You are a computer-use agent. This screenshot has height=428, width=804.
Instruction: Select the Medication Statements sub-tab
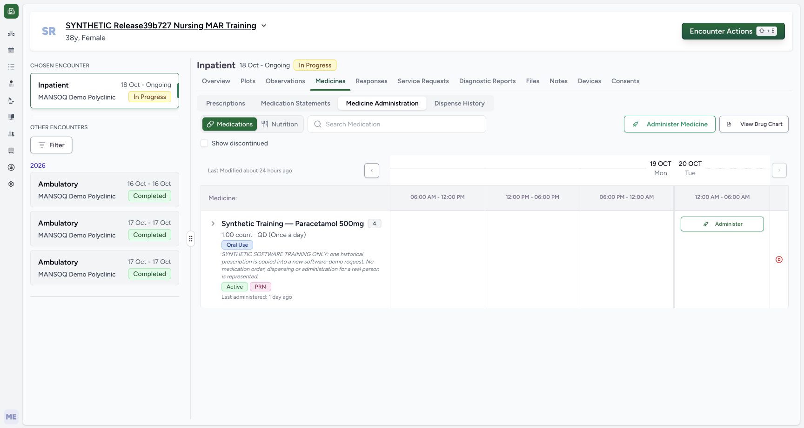[295, 103]
